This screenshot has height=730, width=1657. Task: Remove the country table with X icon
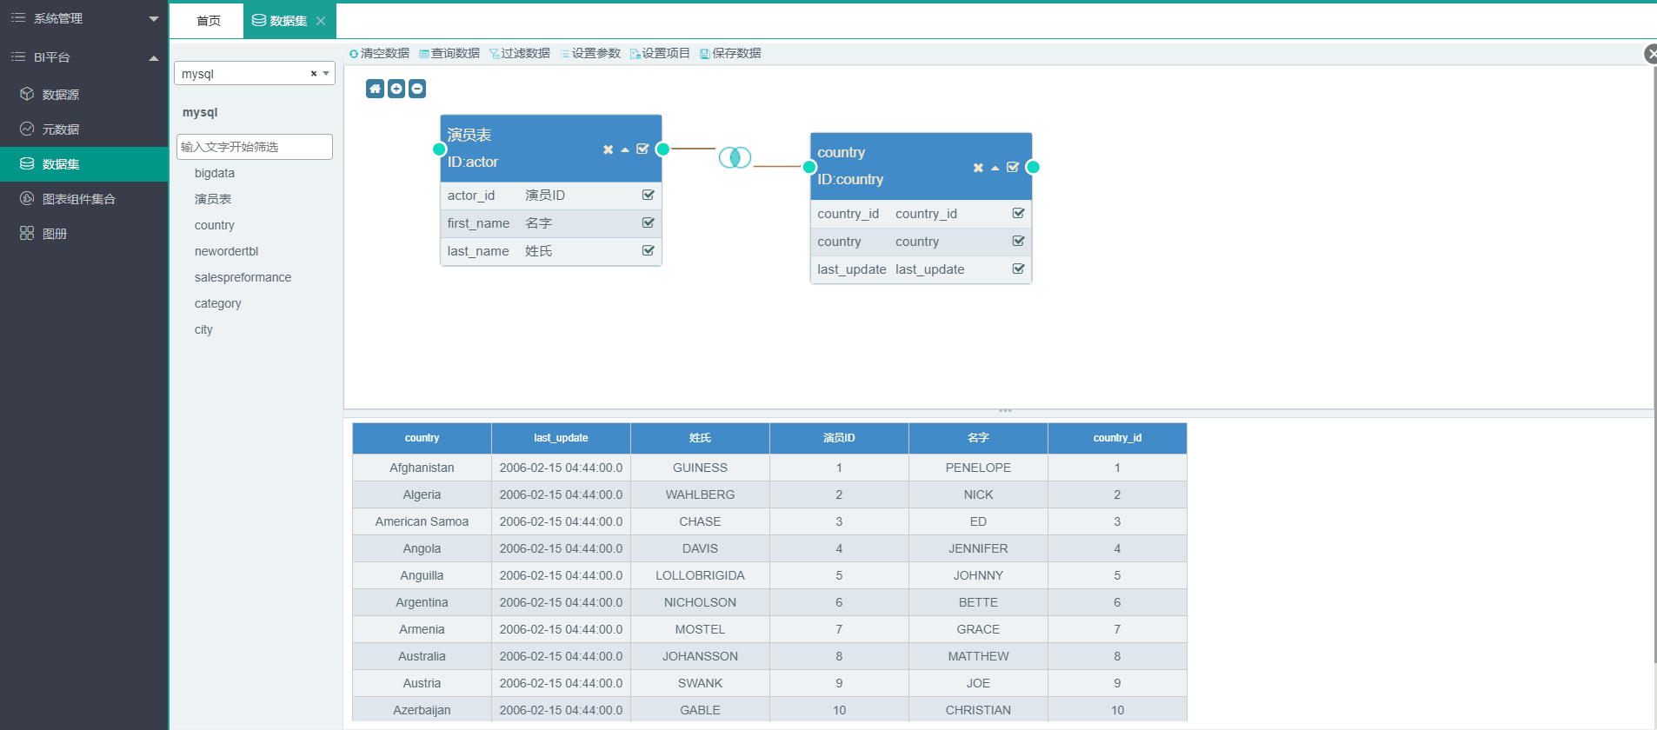click(978, 168)
